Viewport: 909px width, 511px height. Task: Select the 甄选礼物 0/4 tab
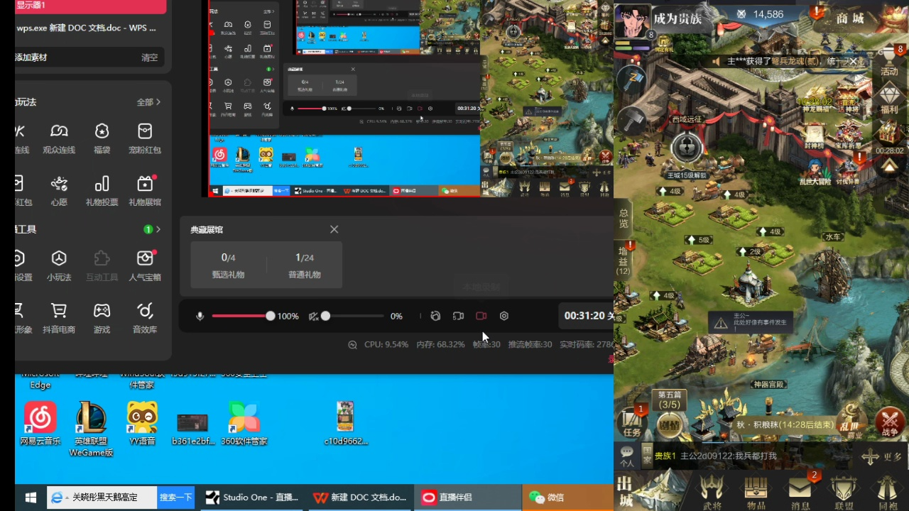click(x=228, y=265)
